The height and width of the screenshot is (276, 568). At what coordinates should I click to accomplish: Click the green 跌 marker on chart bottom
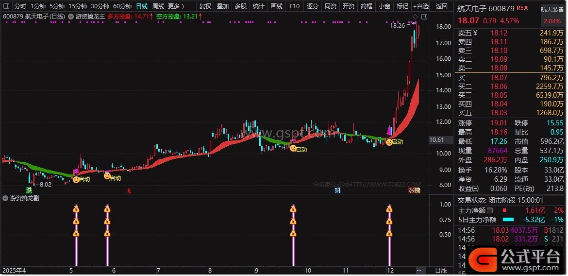point(30,190)
